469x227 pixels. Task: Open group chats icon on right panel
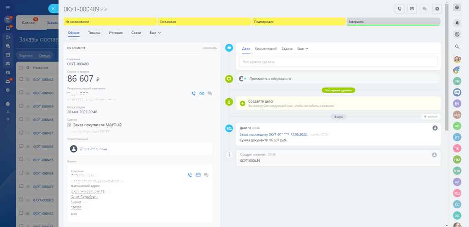[x=457, y=92]
